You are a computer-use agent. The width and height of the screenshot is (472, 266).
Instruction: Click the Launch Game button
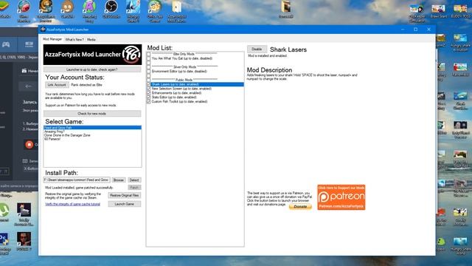coord(125,204)
